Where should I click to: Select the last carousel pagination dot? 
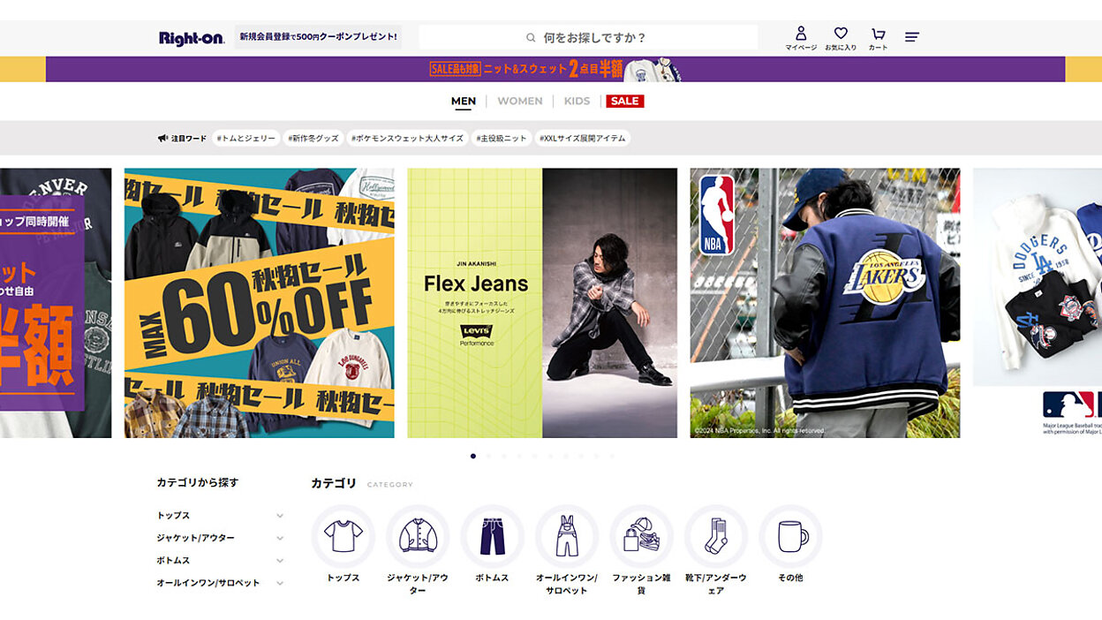point(612,457)
